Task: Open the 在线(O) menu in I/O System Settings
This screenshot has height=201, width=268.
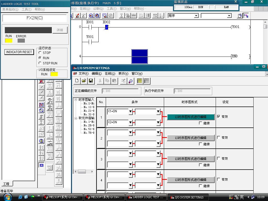Action: click(x=110, y=74)
